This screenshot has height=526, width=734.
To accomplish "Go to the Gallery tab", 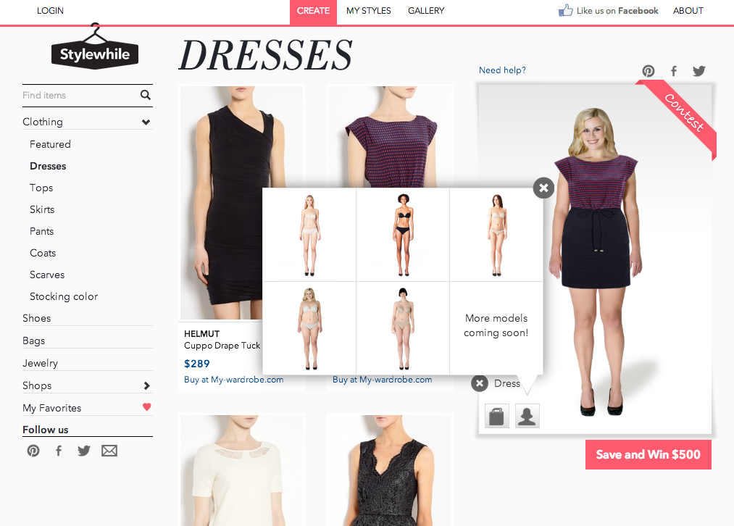I will click(426, 11).
